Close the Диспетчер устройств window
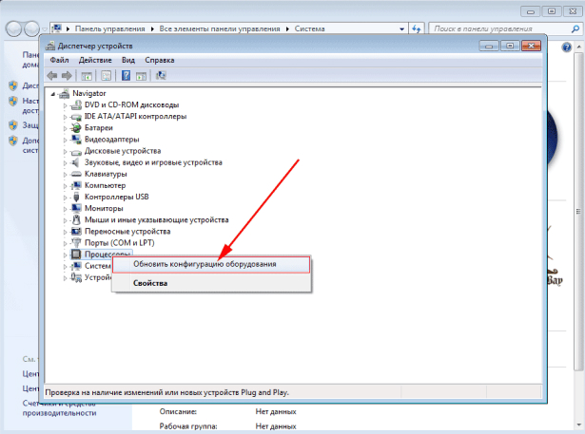This screenshot has width=585, height=434. (x=531, y=47)
